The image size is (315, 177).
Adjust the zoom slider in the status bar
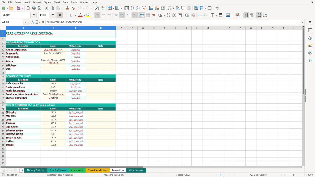[x=294, y=175]
